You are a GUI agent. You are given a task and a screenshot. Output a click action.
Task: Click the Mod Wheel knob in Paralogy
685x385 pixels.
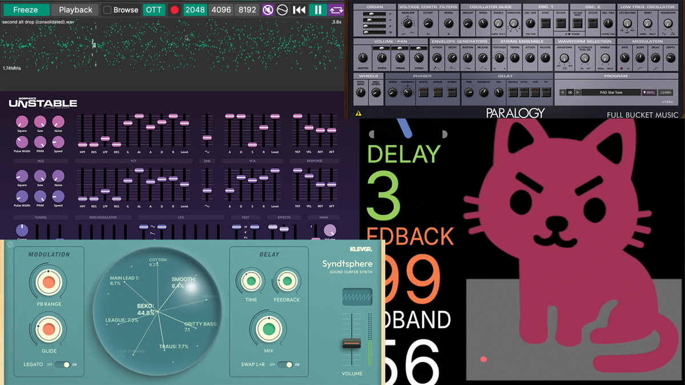point(375,93)
